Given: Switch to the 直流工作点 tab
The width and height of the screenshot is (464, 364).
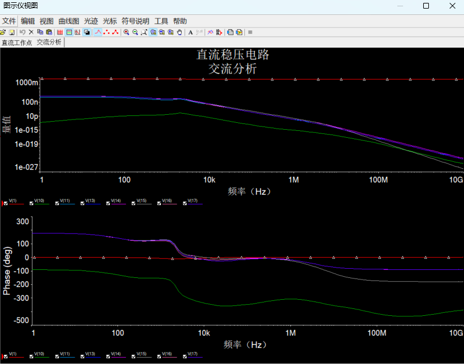Looking at the screenshot, I should (17, 42).
